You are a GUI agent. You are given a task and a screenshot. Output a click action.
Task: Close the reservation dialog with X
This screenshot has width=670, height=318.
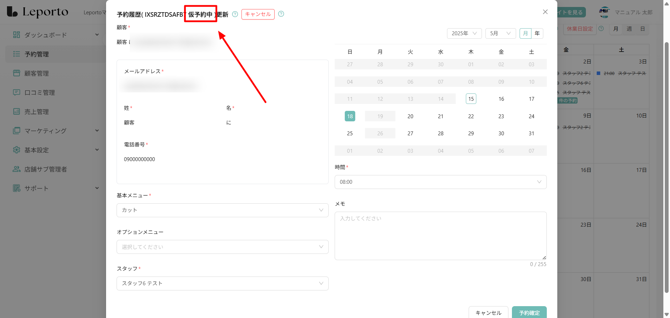pos(545,12)
